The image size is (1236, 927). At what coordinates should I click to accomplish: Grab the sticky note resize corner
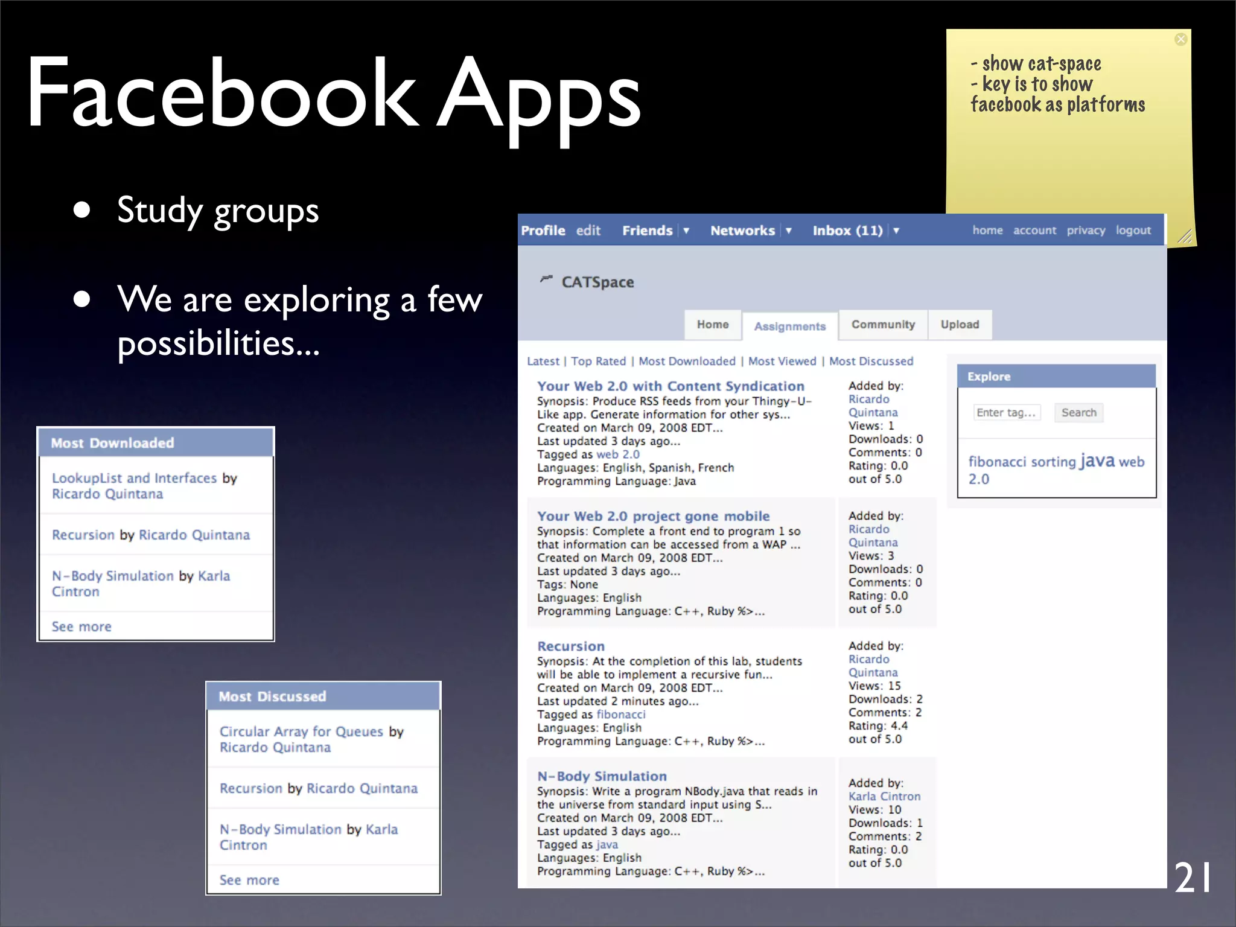pos(1185,236)
